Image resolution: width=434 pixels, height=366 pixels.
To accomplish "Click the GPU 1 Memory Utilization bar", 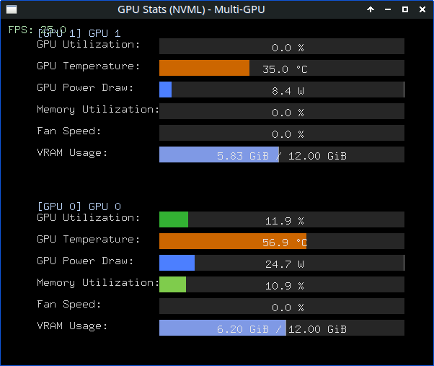I will 281,111.
